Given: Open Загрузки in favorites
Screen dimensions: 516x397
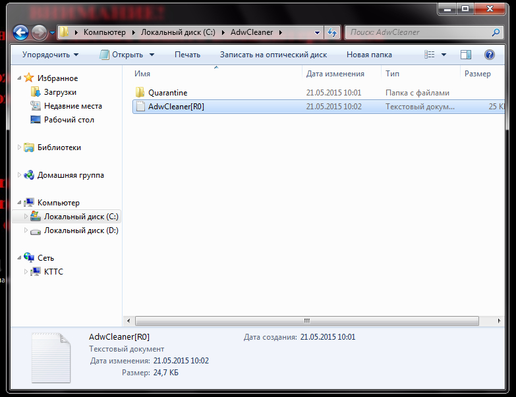Looking at the screenshot, I should pyautogui.click(x=60, y=92).
